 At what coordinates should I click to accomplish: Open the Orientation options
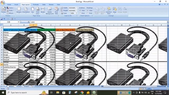[x=26, y=11]
